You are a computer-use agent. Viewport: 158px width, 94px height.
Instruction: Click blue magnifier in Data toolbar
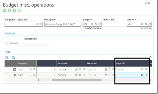[13, 58]
